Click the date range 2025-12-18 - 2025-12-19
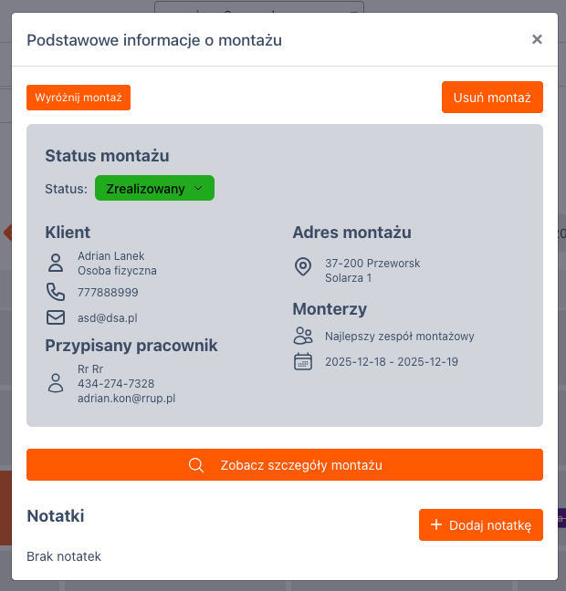The height and width of the screenshot is (591, 566). pyautogui.click(x=392, y=362)
